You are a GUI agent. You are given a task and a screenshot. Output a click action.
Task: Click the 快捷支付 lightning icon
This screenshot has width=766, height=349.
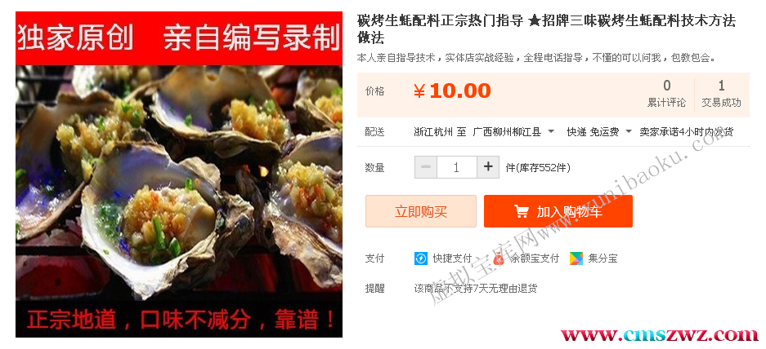pyautogui.click(x=421, y=258)
